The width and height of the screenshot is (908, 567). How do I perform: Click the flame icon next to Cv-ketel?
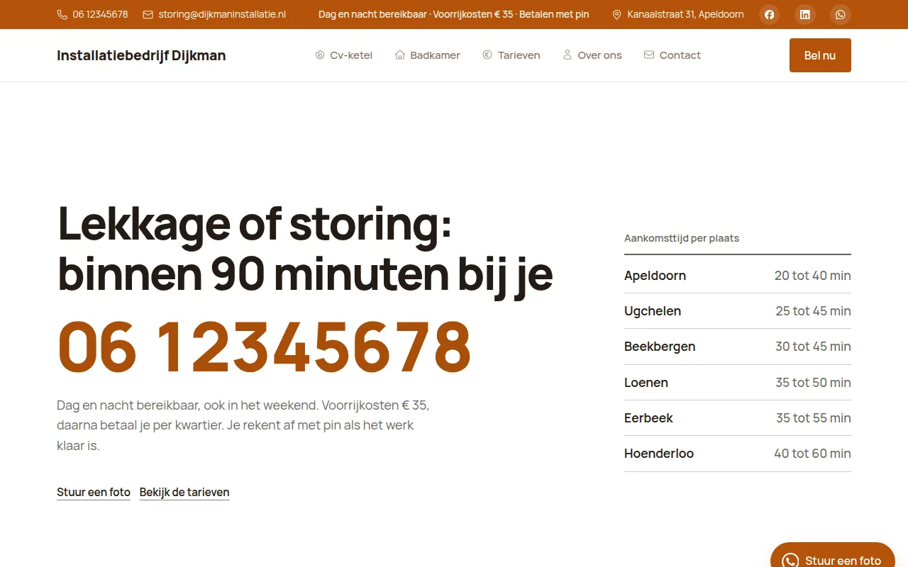point(320,55)
